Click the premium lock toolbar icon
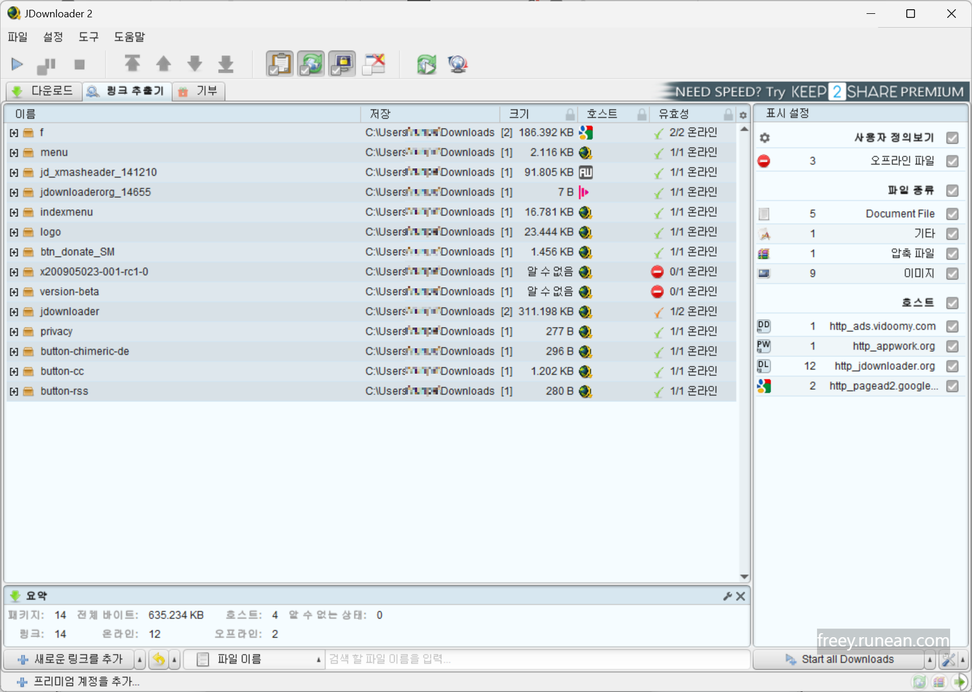 [x=342, y=64]
